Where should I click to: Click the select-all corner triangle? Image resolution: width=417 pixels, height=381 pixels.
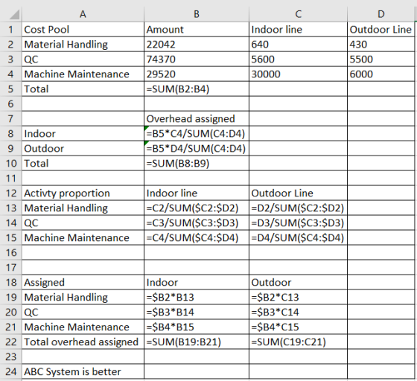click(x=14, y=14)
